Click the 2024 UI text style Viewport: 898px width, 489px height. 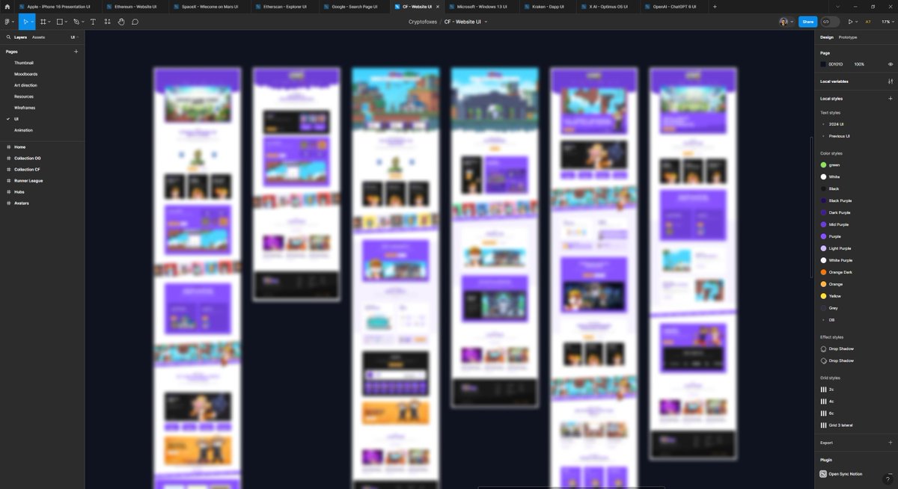tap(836, 124)
